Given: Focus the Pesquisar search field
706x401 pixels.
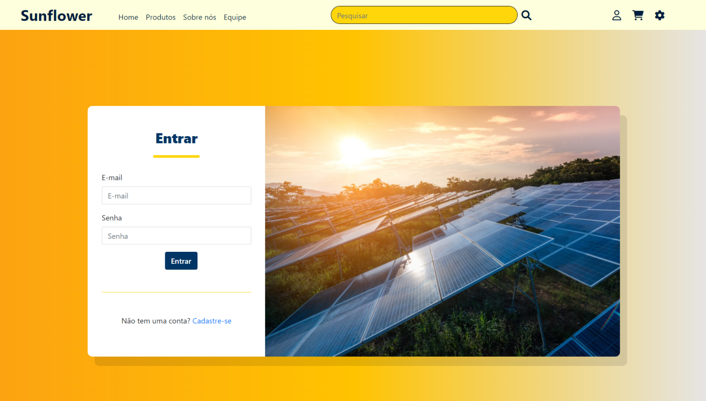Looking at the screenshot, I should [x=424, y=15].
